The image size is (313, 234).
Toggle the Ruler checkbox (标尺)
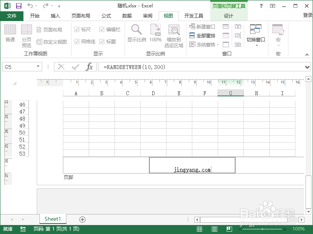click(76, 29)
